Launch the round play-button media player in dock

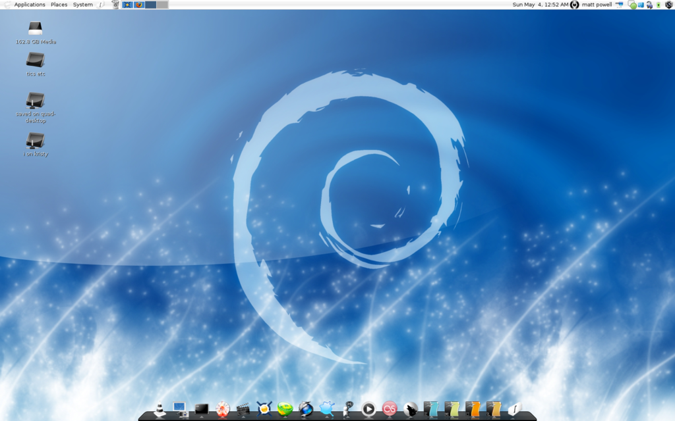(368, 409)
